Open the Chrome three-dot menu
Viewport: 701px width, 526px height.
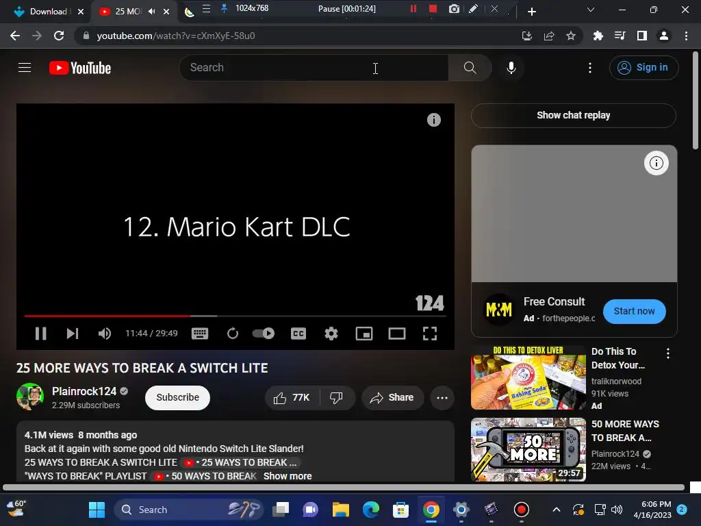(x=686, y=36)
